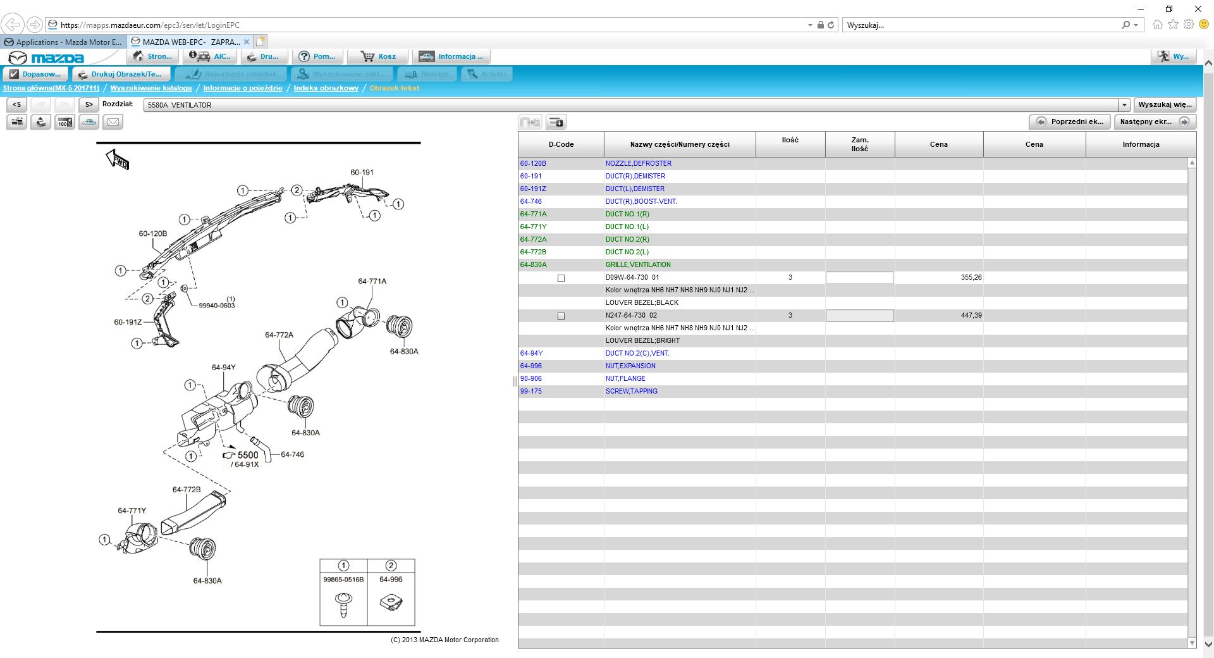
Task: Select NUT,FLANGE part row
Action: click(x=852, y=378)
